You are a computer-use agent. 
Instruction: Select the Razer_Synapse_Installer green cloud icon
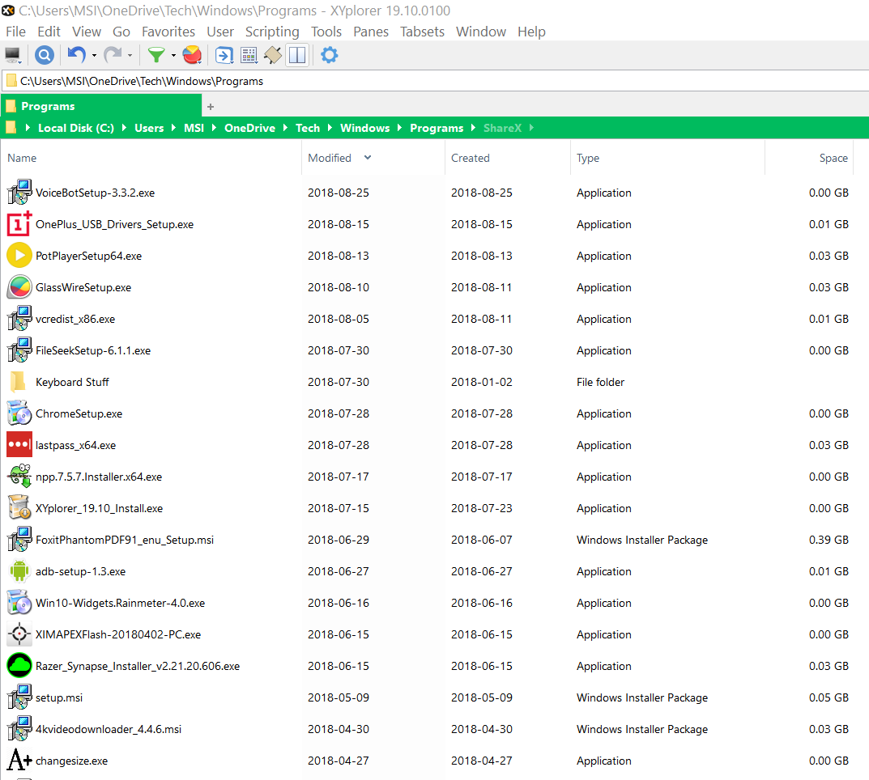click(x=19, y=666)
